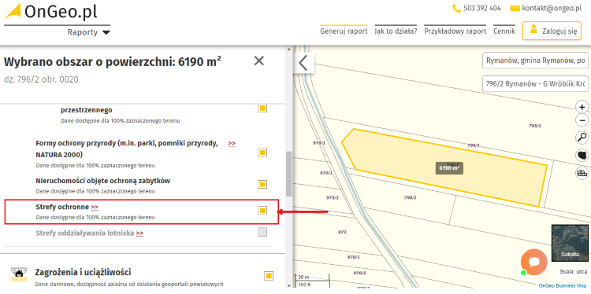Collapse the side panel with left chevron
591x294 pixels.
coord(304,63)
